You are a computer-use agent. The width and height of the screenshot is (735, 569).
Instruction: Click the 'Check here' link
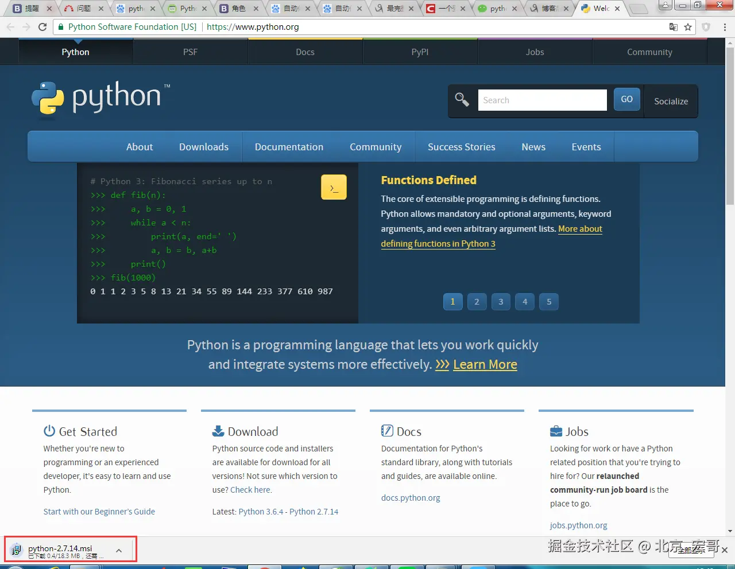pyautogui.click(x=250, y=490)
